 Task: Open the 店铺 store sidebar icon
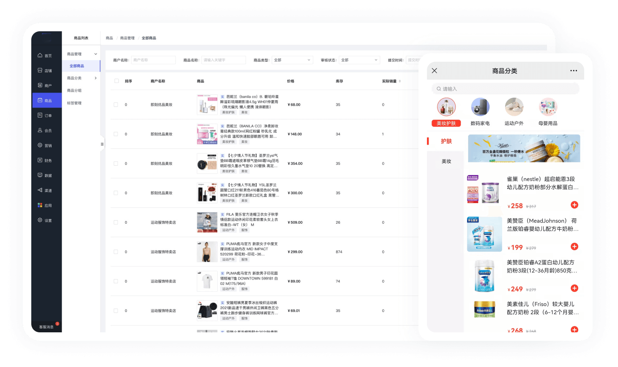point(40,71)
